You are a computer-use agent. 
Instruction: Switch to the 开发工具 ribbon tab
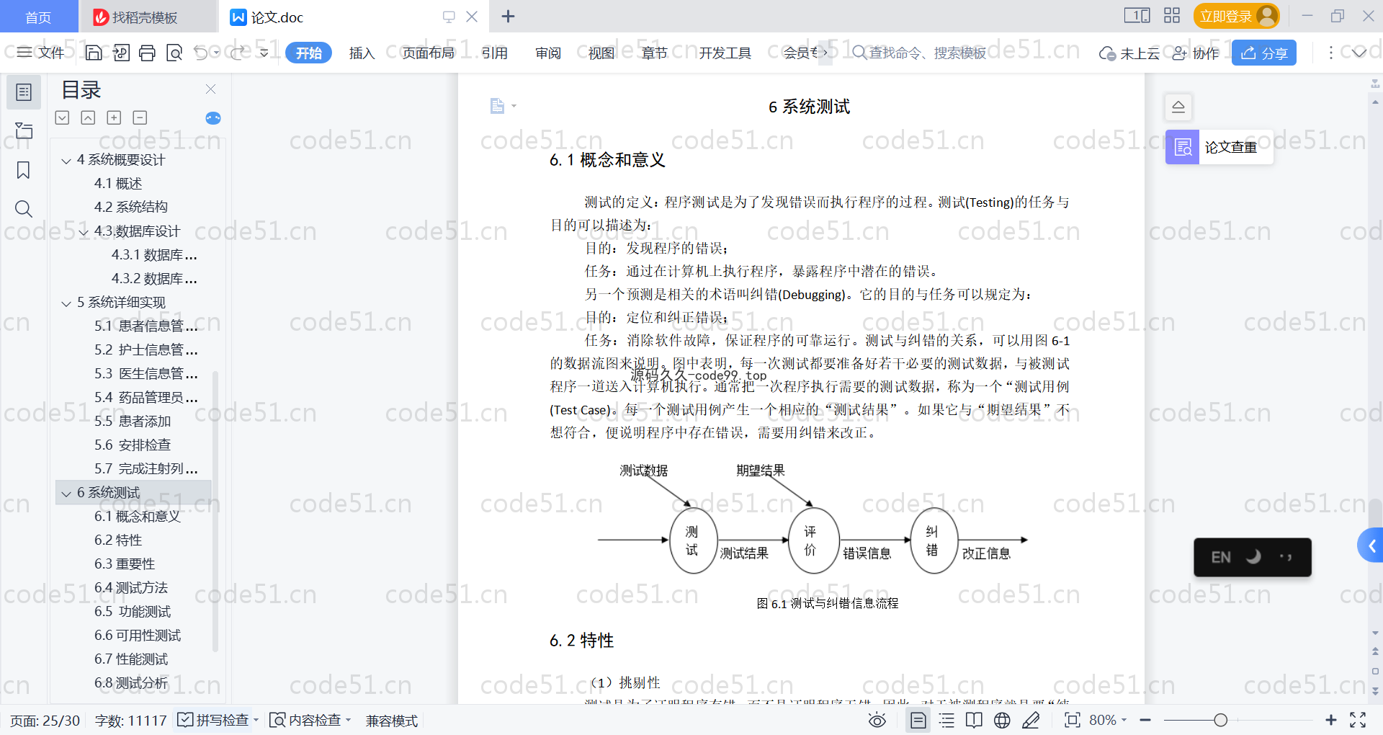click(725, 53)
